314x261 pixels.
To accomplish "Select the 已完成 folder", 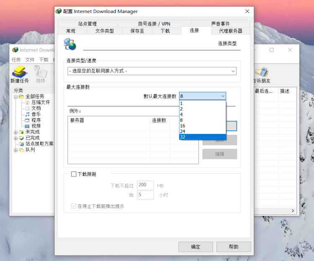I will coord(32,138).
